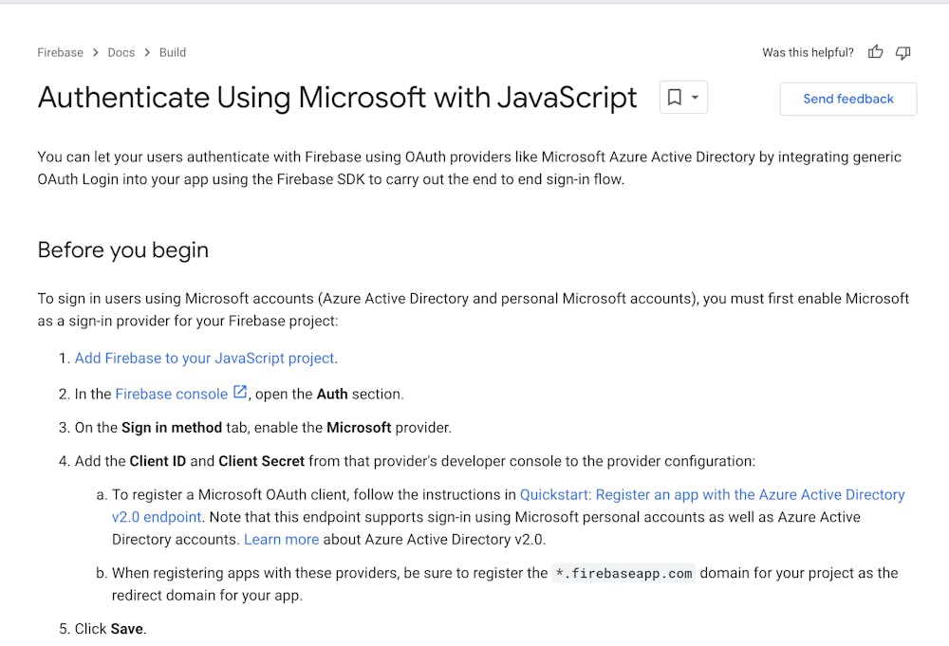
Task: Click the thumbs up helpful icon
Action: pos(875,52)
